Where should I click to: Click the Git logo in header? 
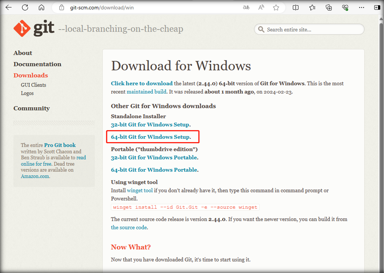(x=34, y=29)
